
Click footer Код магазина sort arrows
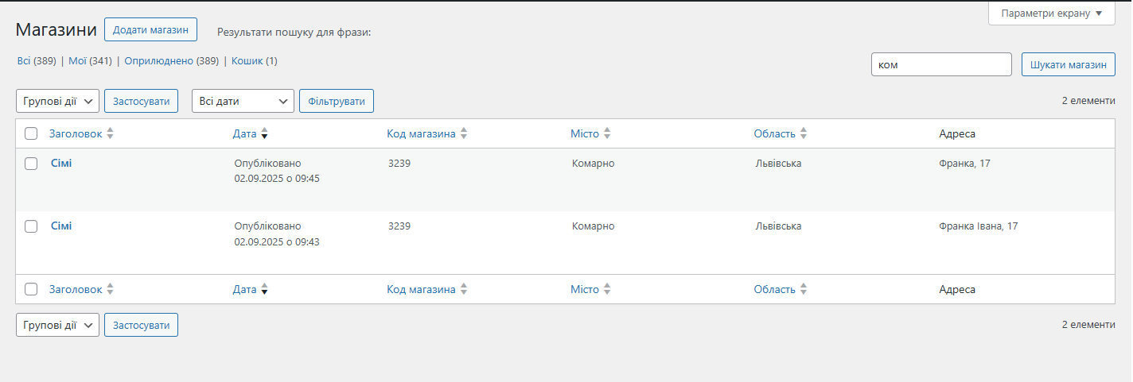click(x=463, y=289)
